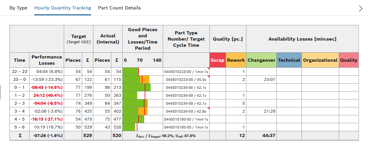Click the Organizational losses column header
The image size is (368, 145).
pos(320,60)
